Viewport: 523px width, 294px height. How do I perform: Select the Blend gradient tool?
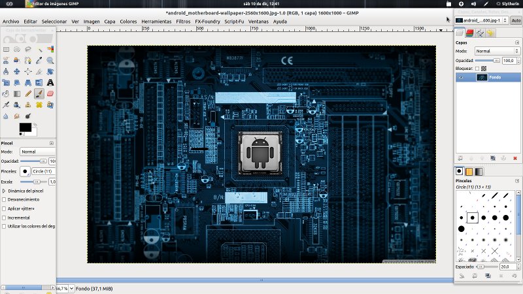coord(17,93)
